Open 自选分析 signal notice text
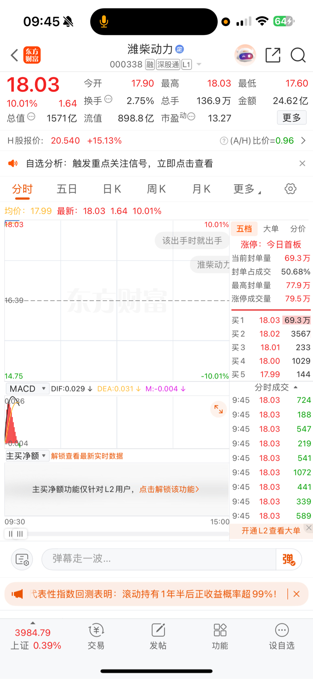 pos(119,164)
